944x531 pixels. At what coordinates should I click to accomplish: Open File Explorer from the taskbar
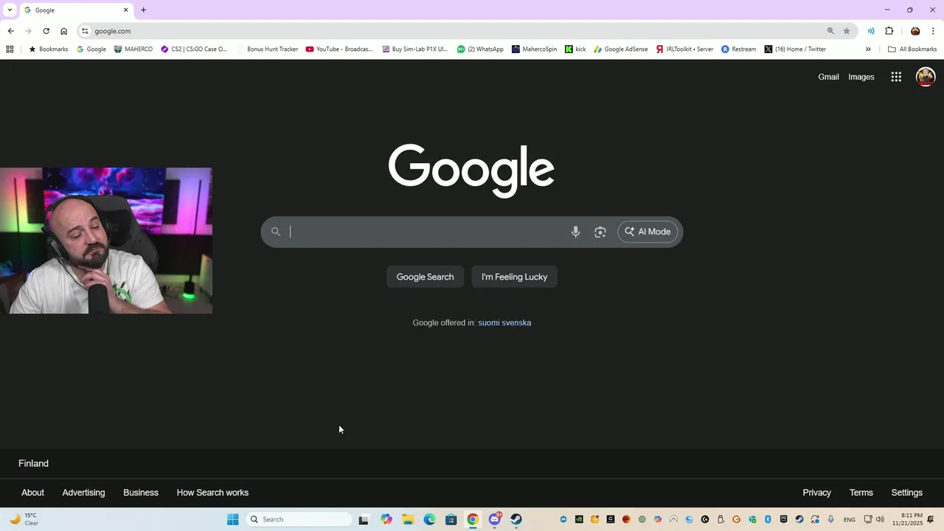tap(408, 519)
